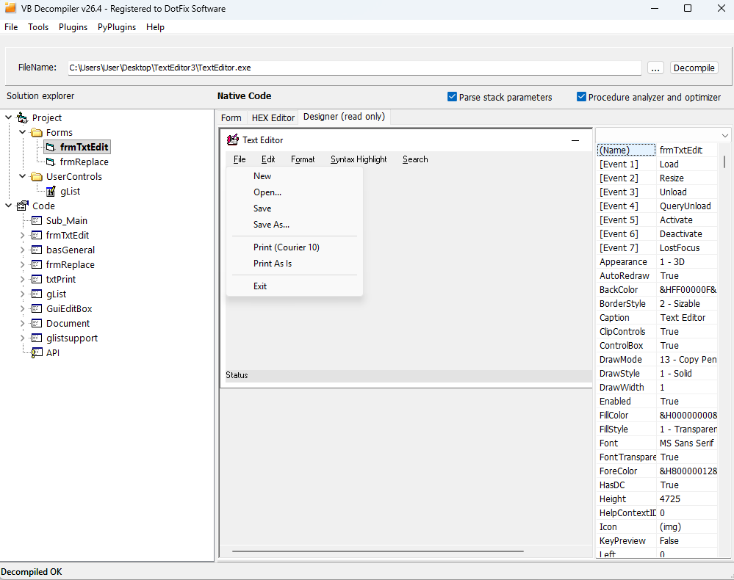Choose Open... in the designer File menu
Image resolution: width=734 pixels, height=580 pixels.
click(295, 192)
